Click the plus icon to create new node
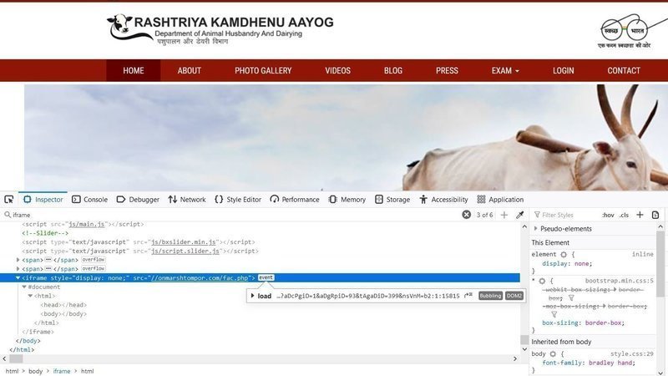 click(504, 215)
